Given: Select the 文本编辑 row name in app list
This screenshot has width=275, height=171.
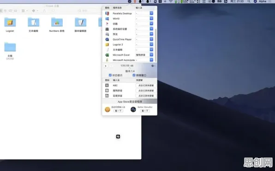Looking at the screenshot, I should (x=118, y=50).
